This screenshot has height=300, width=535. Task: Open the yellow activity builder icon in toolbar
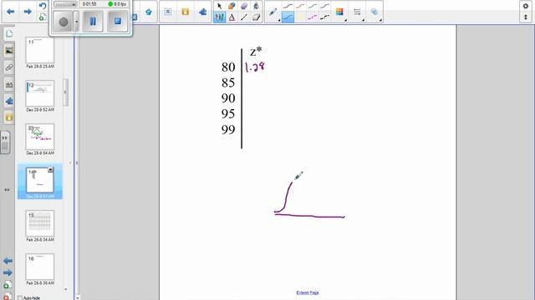[186, 12]
